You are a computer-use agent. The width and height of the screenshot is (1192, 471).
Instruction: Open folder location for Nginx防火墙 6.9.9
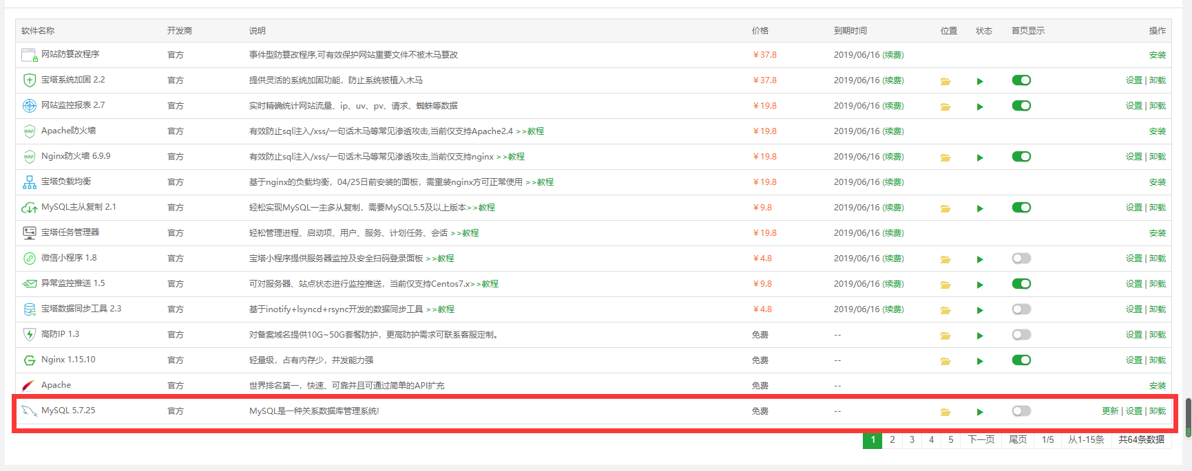[945, 157]
